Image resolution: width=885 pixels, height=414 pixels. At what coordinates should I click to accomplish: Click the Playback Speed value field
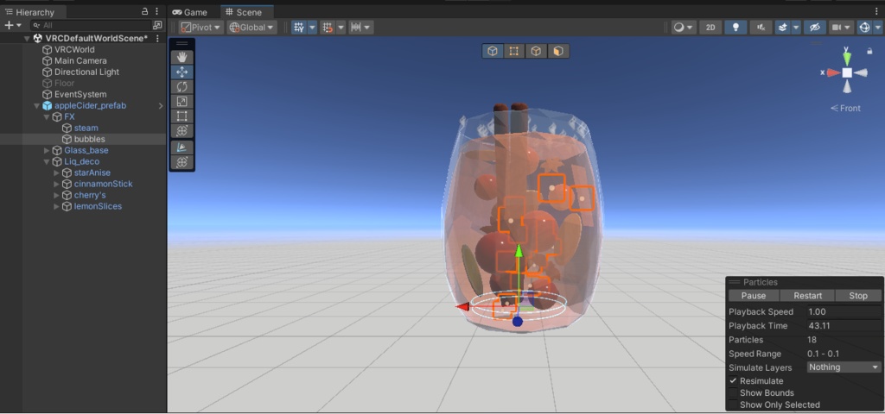(844, 311)
